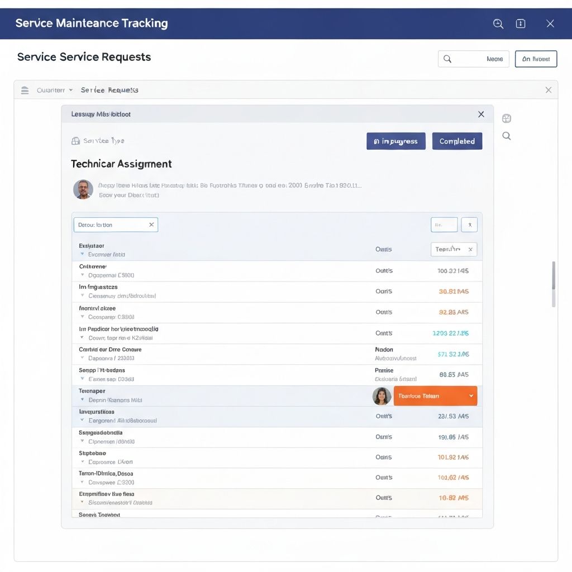The height and width of the screenshot is (572, 572).
Task: Mark the request as Completed
Action: click(x=457, y=141)
